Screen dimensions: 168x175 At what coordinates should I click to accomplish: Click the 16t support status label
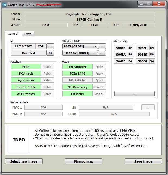click(77, 67)
